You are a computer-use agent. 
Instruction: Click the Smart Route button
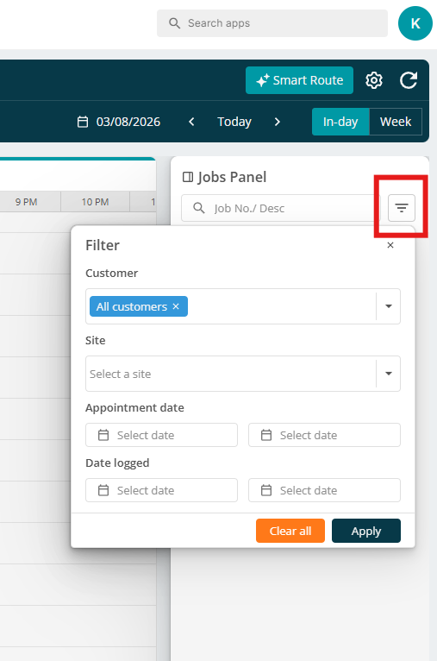pyautogui.click(x=299, y=80)
